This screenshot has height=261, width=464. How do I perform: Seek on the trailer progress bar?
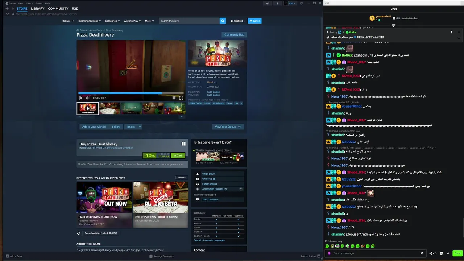(131, 93)
